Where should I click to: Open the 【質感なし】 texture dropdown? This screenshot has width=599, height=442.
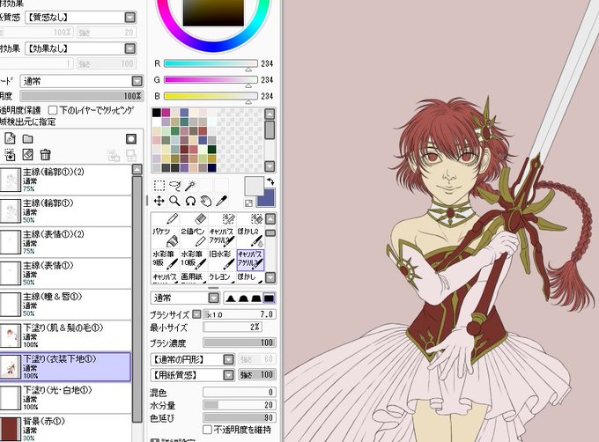pos(130,18)
